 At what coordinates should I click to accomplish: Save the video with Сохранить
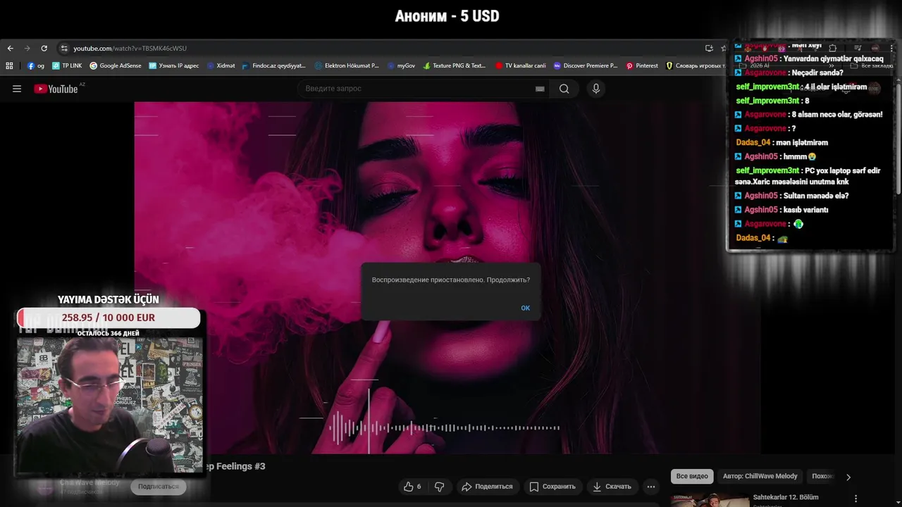click(x=552, y=487)
